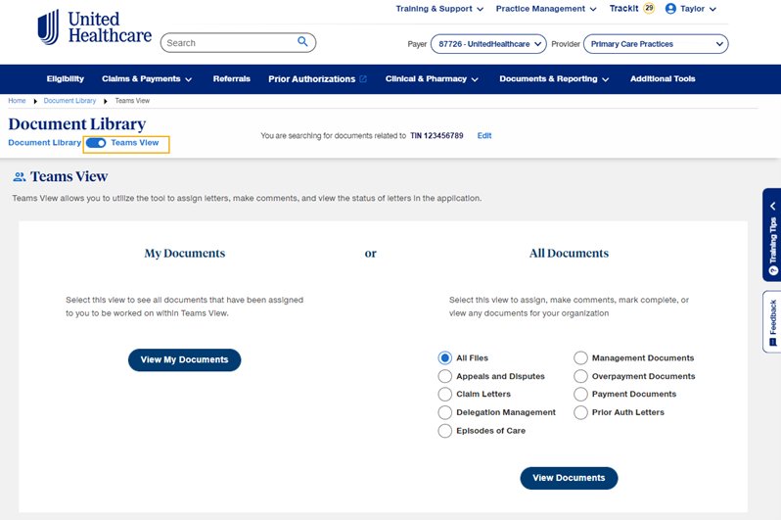Click the Teams View breadcrumb text

click(132, 101)
